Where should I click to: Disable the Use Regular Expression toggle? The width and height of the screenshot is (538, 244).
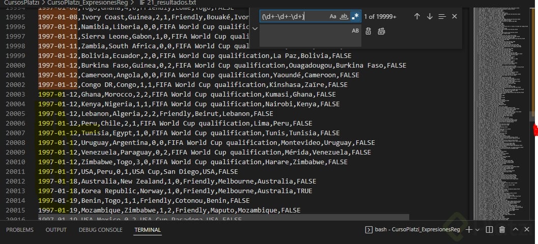click(x=355, y=16)
